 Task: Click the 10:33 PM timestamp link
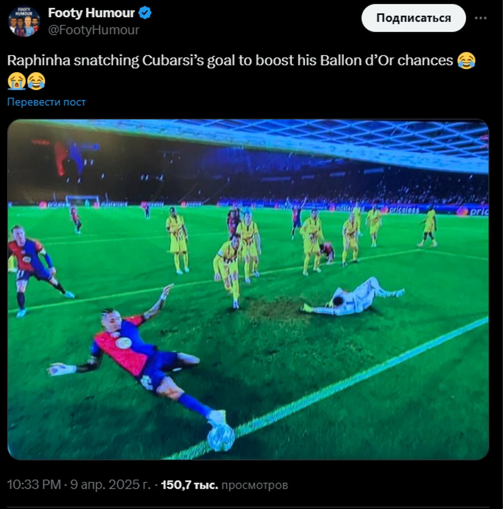(34, 485)
